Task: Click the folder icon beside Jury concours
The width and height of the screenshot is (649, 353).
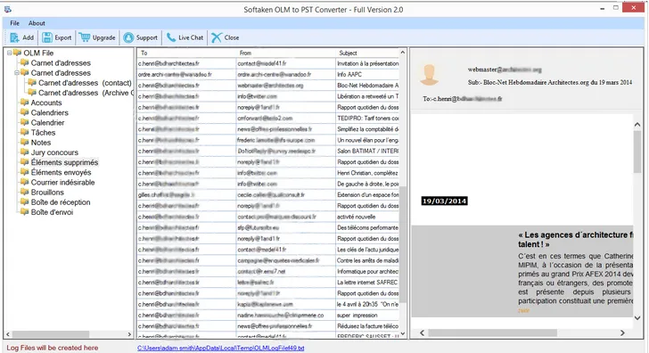Action: click(x=24, y=152)
